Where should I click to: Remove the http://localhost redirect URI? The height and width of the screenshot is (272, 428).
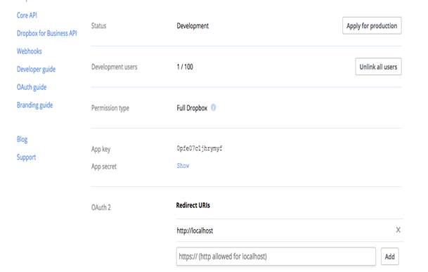pos(398,230)
